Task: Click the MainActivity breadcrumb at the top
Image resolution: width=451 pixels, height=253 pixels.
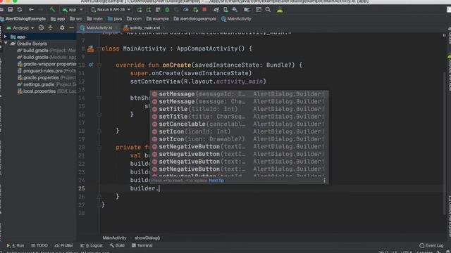Action: pos(236,19)
